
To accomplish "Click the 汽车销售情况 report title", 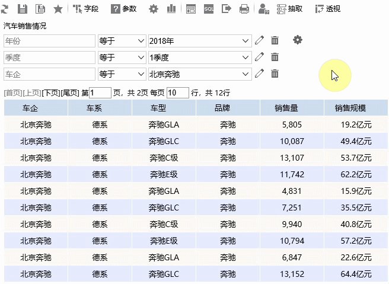I will click(25, 26).
